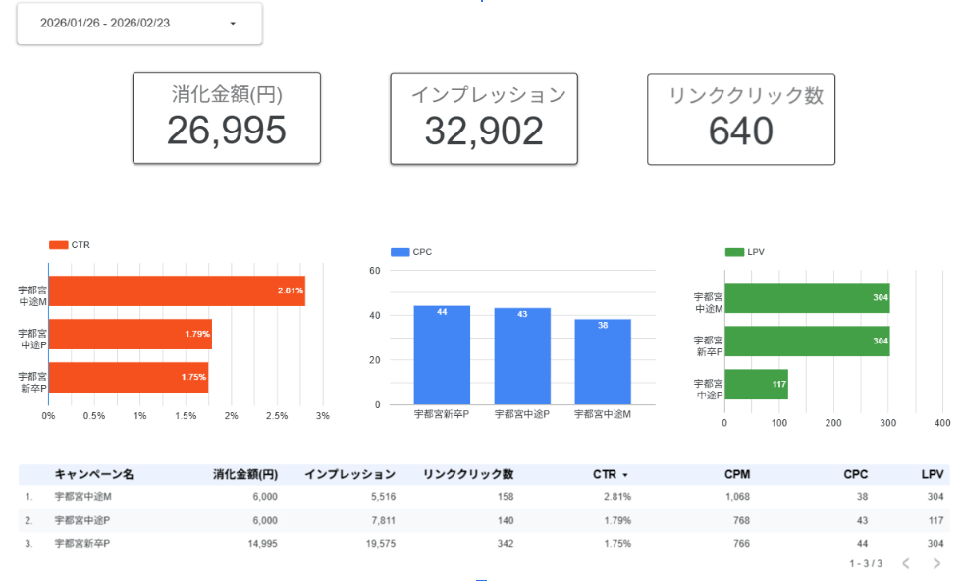The height and width of the screenshot is (581, 962).
Task: Click the 117 bar in LPV chart
Action: click(x=757, y=384)
